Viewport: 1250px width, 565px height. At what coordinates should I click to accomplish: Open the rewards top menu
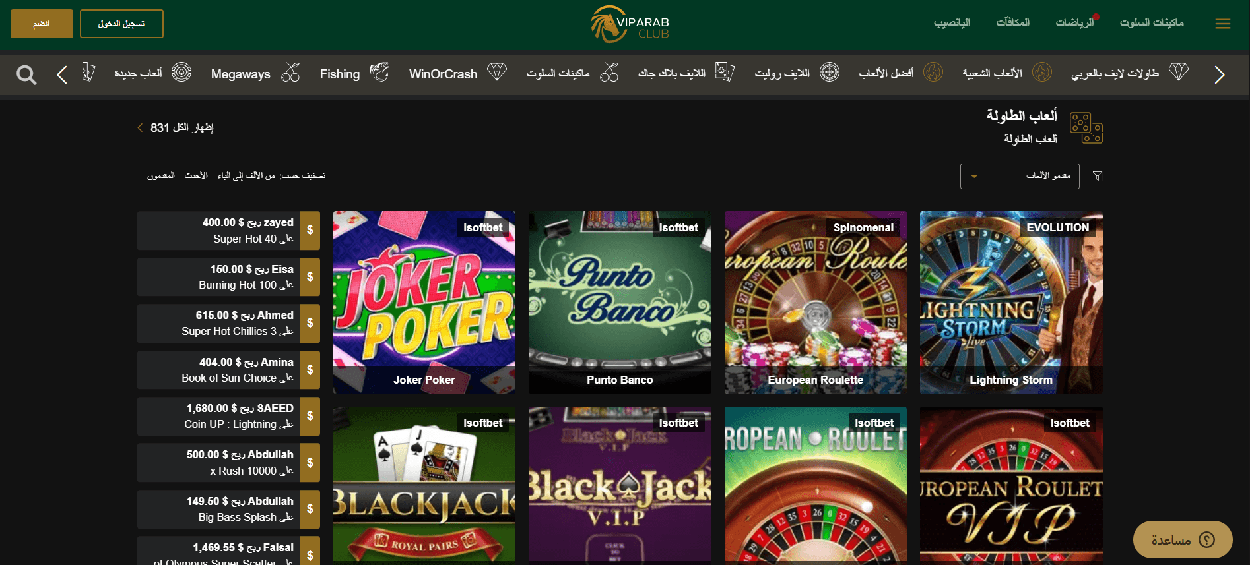point(1013,23)
